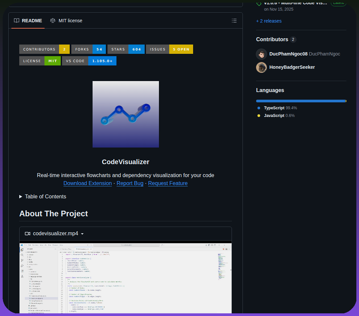Open the README outline list icon
Viewport: 359px width, 316px height.
click(234, 21)
